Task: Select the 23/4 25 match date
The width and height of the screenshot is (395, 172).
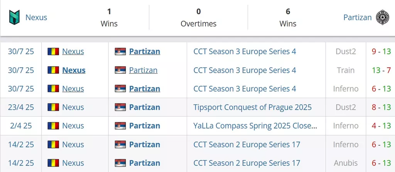Action: (21, 107)
